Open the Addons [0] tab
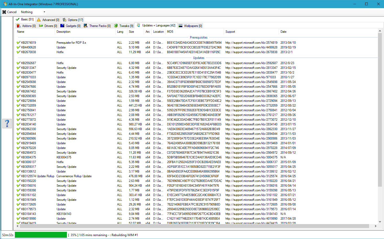The image size is (384, 239). pos(26,26)
